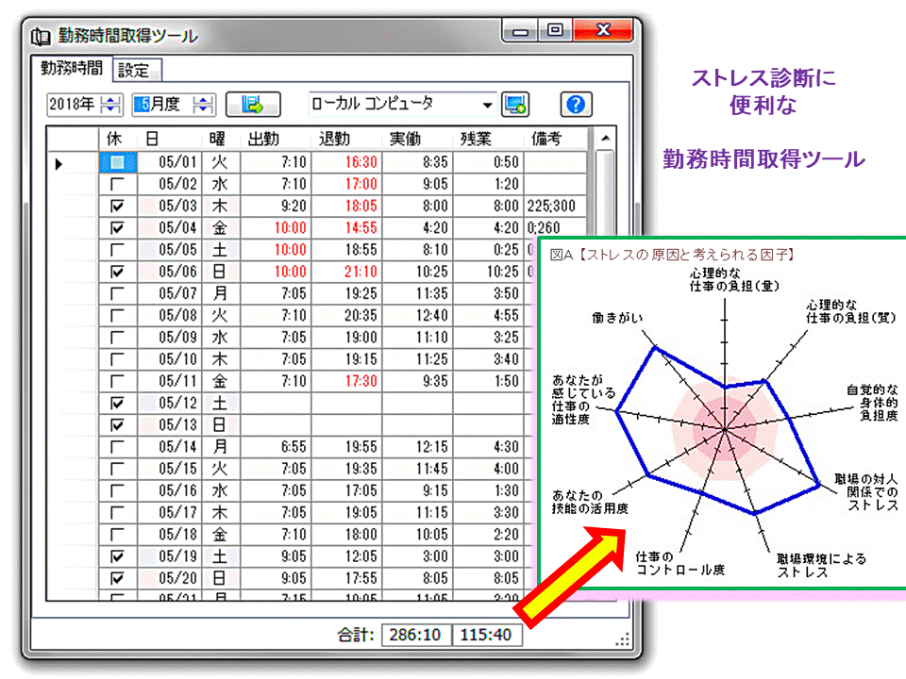Open help with the question mark icon
906x679 pixels.
[x=575, y=104]
